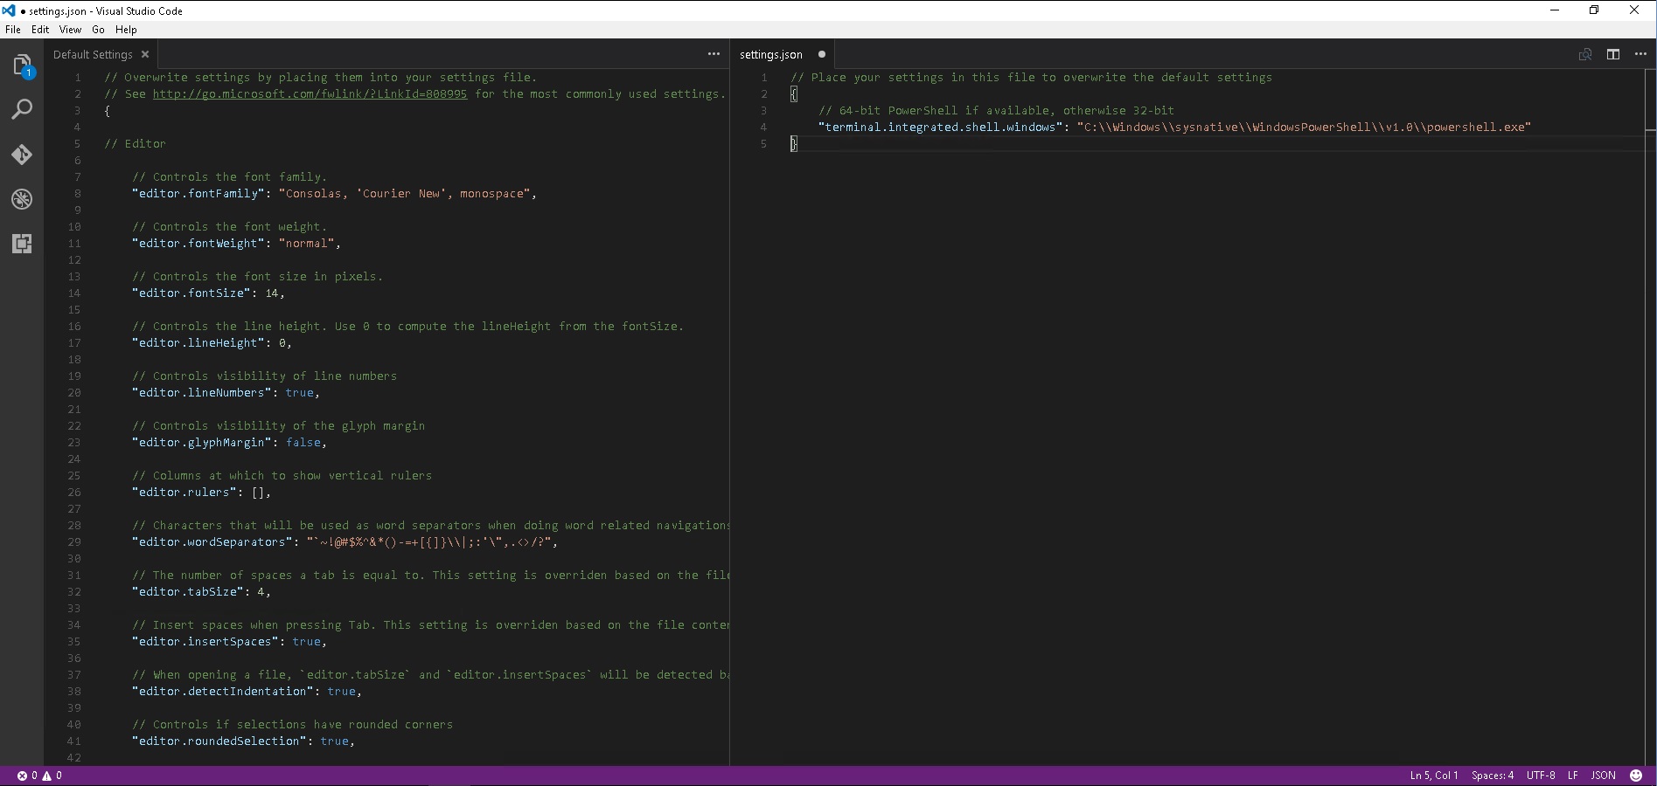Click line number 20 in Default Settings gutter
This screenshot has height=786, width=1657.
(x=74, y=392)
